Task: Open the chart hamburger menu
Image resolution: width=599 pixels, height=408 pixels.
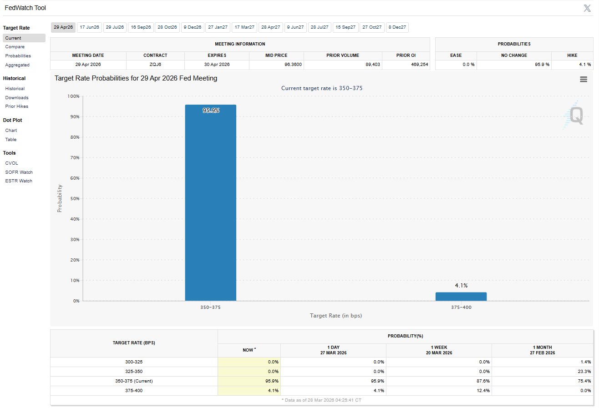Action: pos(583,79)
